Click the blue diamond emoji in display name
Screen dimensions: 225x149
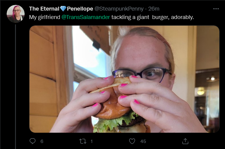pyautogui.click(x=63, y=9)
